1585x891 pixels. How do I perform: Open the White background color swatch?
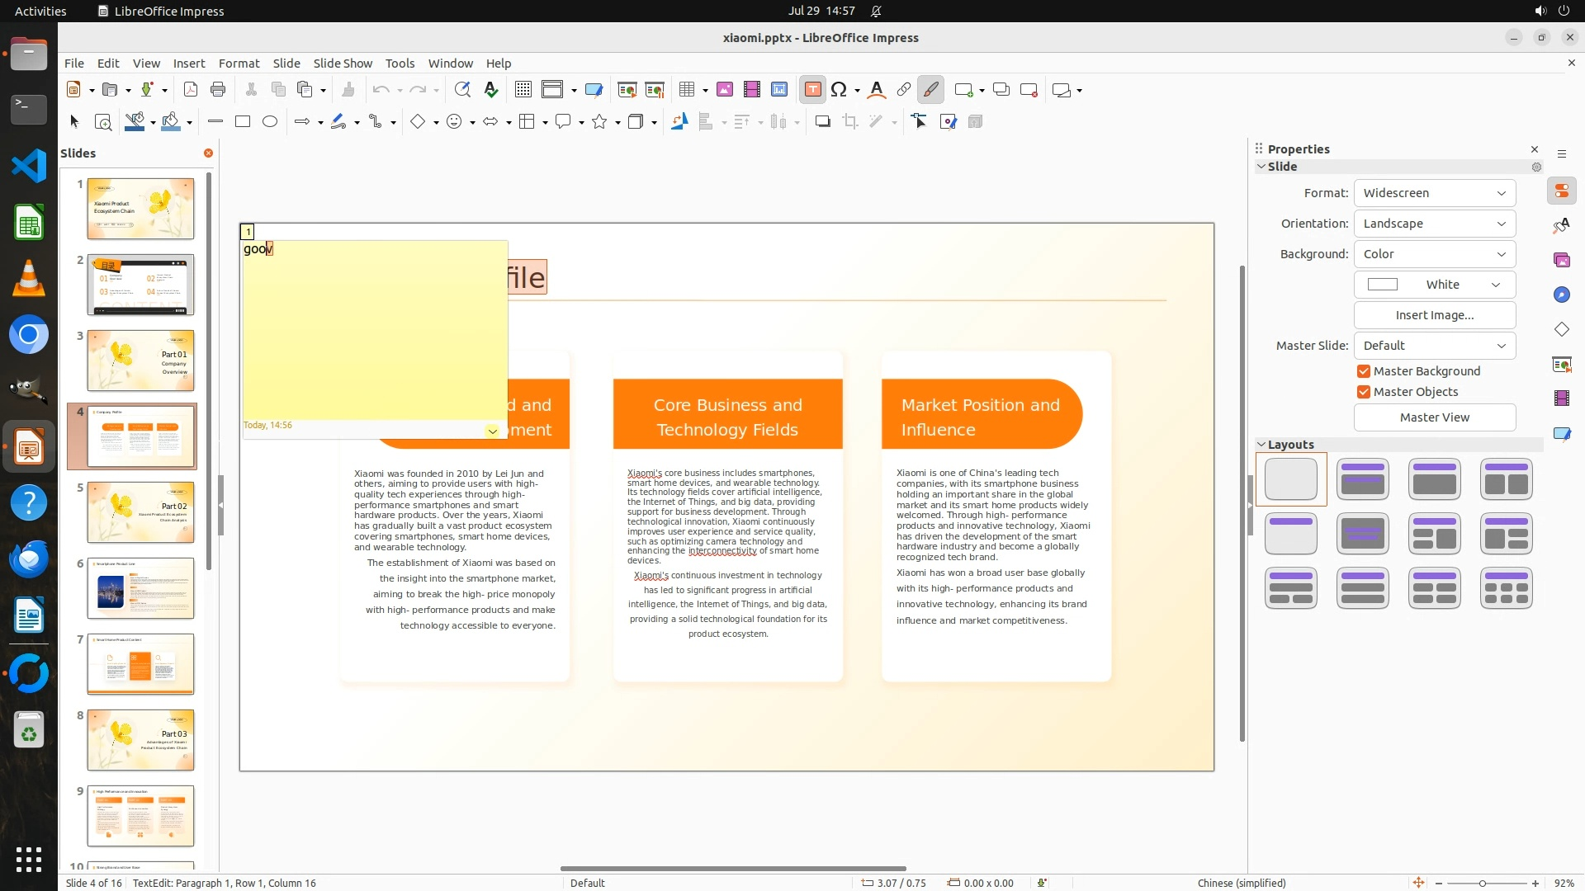(x=1434, y=285)
